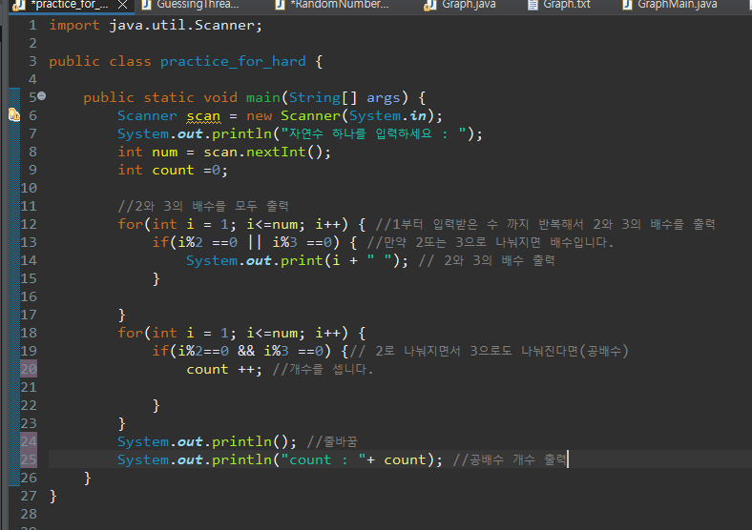Collapse the main method fold marker at line 5

(42, 96)
